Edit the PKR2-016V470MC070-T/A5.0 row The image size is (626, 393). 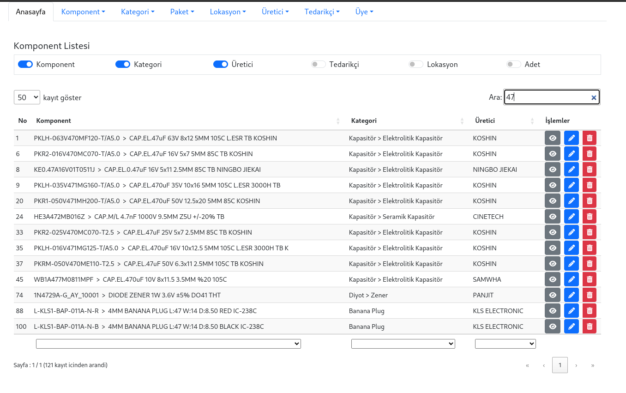point(572,154)
